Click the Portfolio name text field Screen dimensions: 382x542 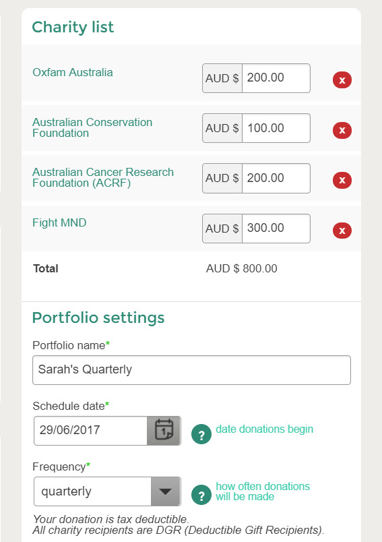(192, 370)
